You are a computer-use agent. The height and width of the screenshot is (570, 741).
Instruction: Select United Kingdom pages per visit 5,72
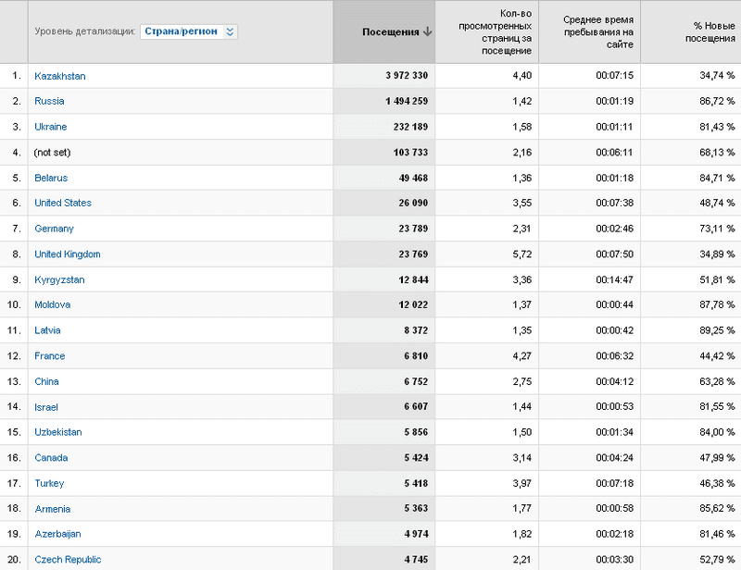pyautogui.click(x=522, y=254)
